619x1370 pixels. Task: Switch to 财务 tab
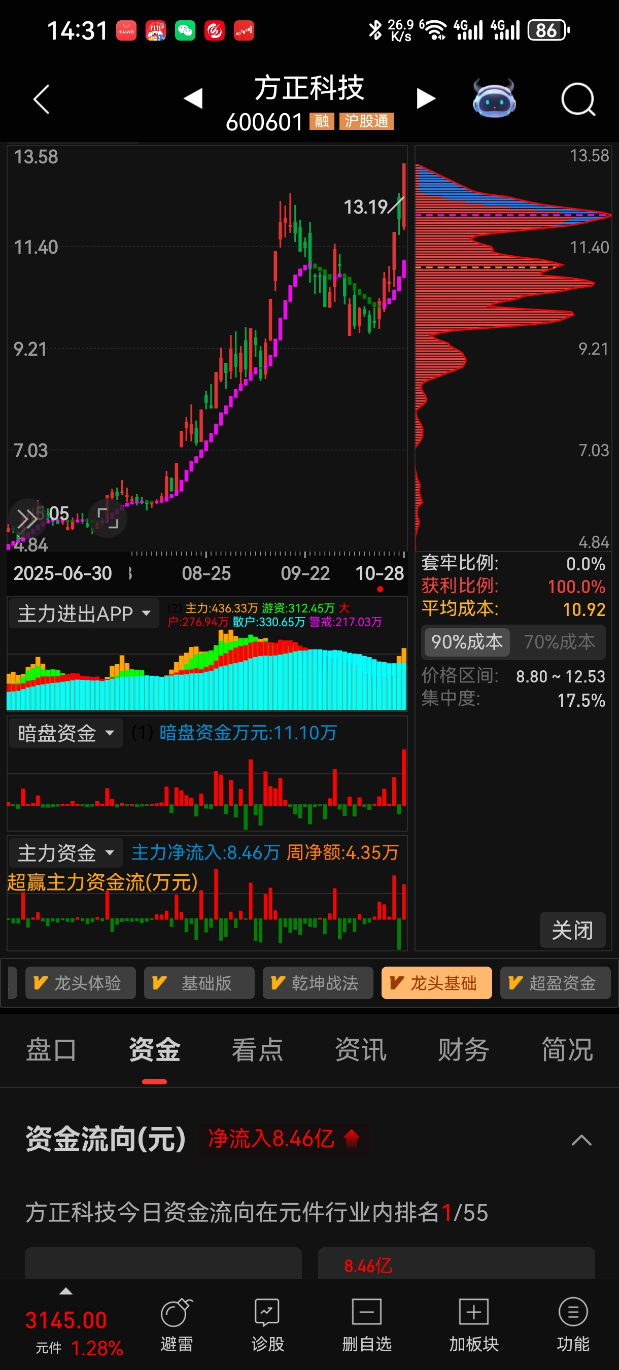[464, 1050]
